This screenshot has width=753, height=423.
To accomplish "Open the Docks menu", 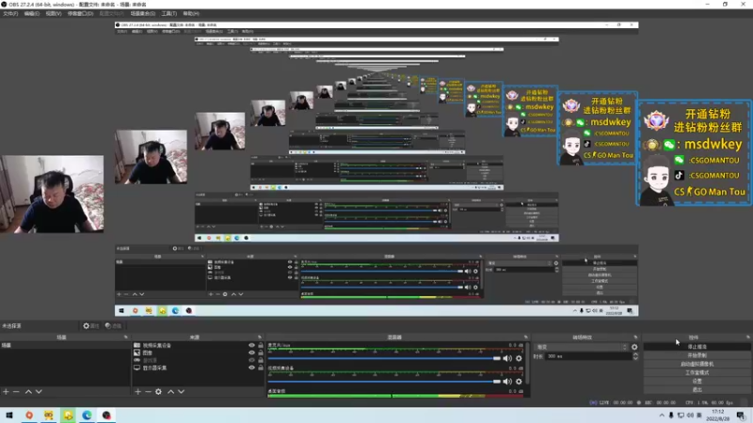I will [80, 13].
